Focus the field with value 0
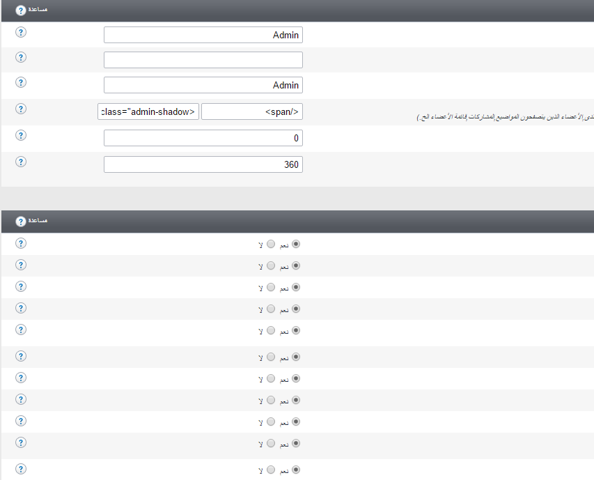Image resolution: width=594 pixels, height=480 pixels. tap(203, 138)
